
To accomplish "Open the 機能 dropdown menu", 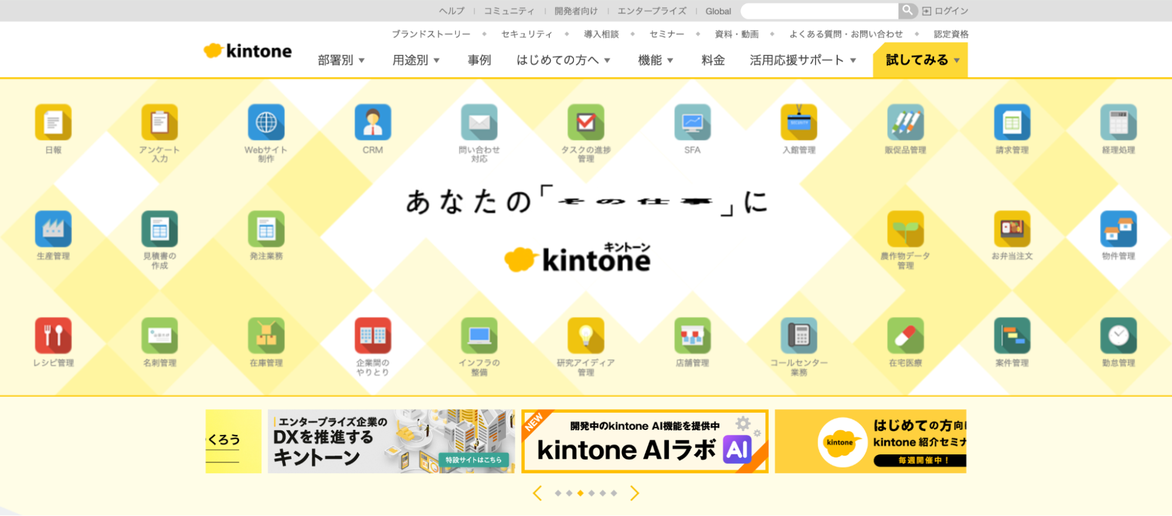I will (655, 60).
